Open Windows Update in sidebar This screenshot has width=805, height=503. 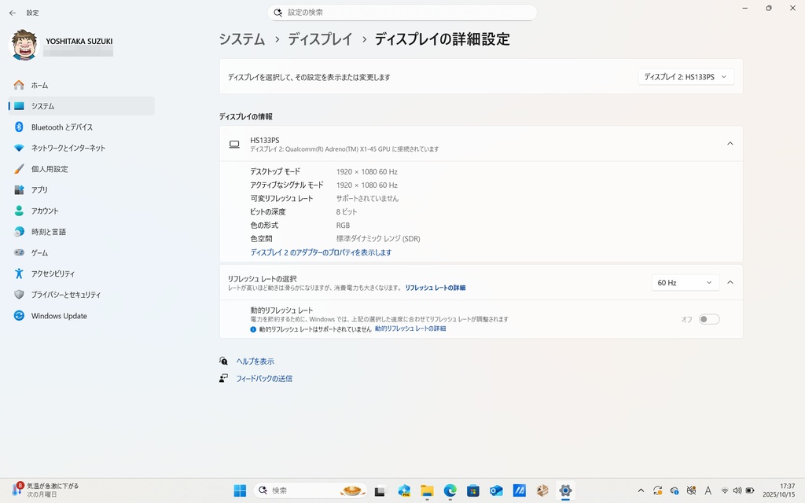tap(59, 316)
